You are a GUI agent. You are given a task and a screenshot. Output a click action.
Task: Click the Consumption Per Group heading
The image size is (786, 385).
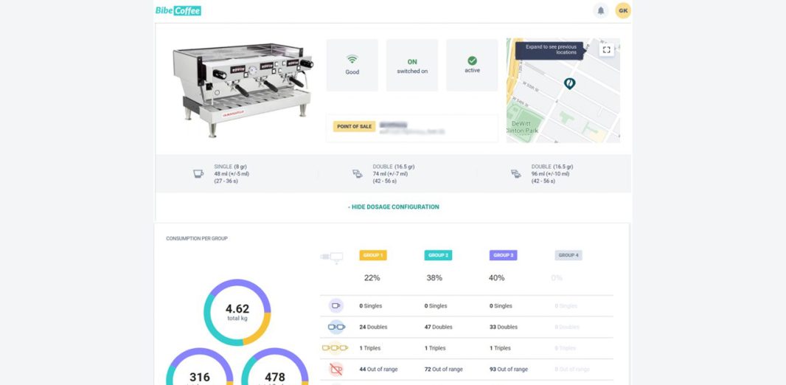tap(196, 239)
